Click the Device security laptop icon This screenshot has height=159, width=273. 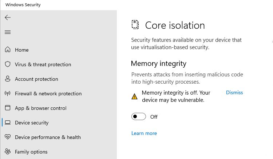[x=8, y=123]
